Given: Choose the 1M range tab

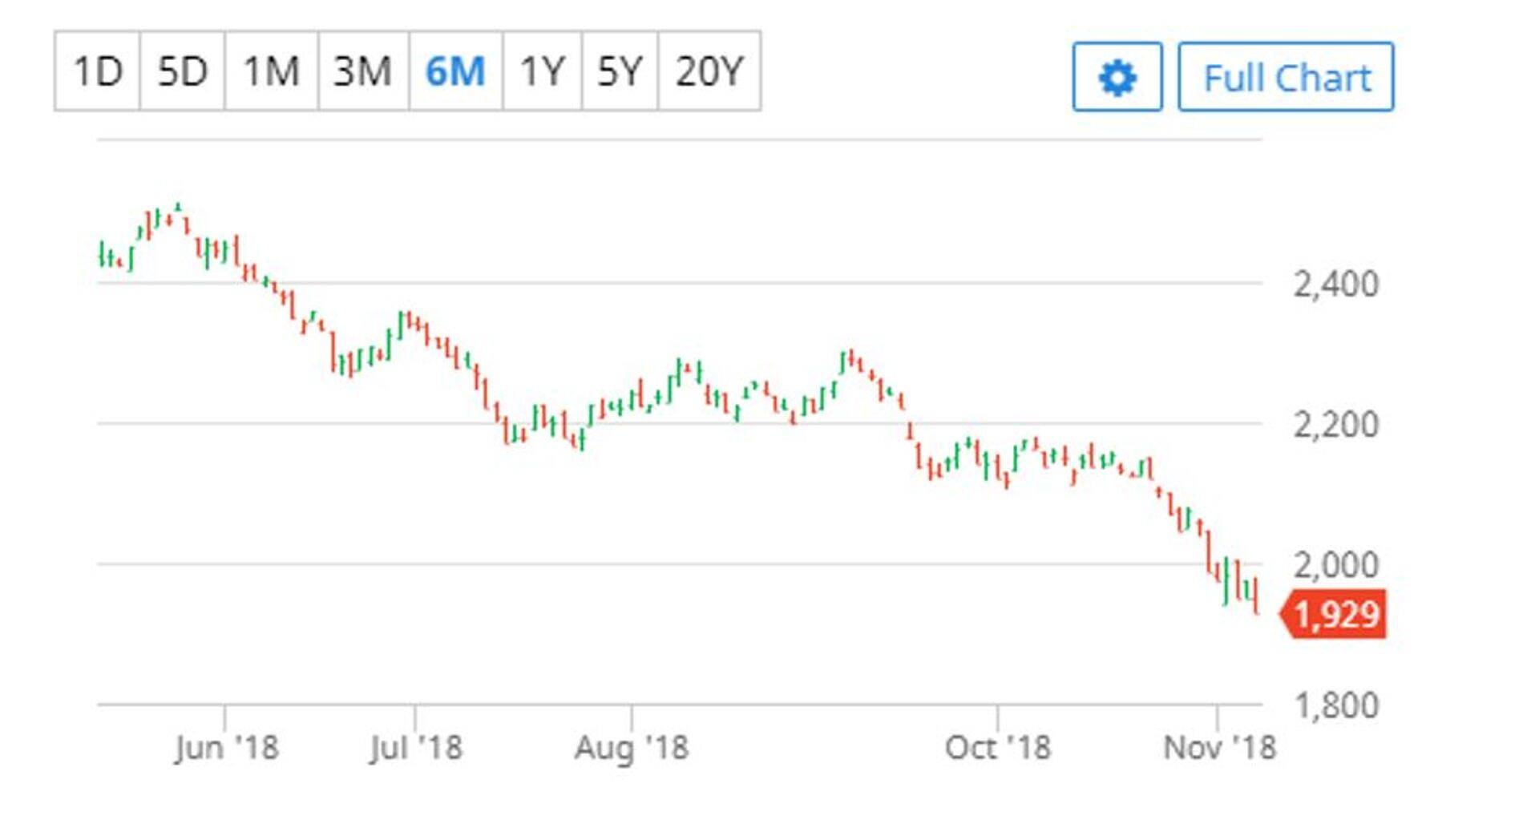Looking at the screenshot, I should 271,71.
